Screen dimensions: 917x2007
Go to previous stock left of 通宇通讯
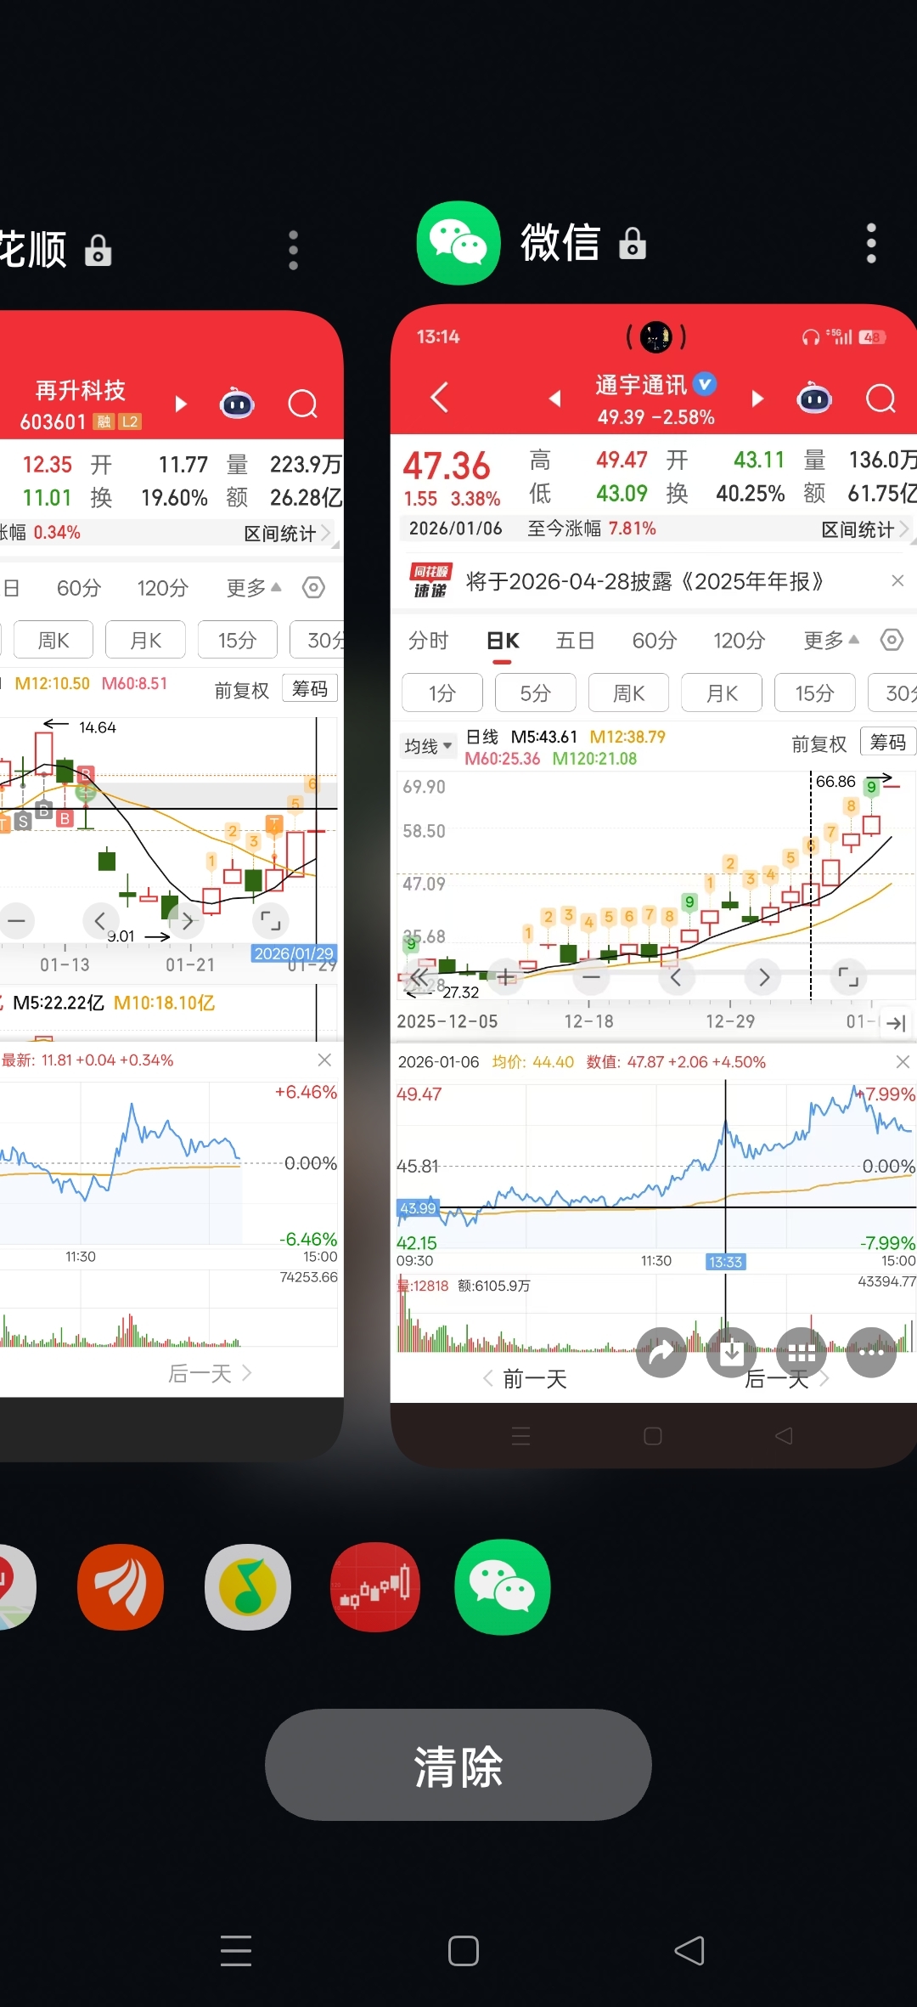point(554,398)
